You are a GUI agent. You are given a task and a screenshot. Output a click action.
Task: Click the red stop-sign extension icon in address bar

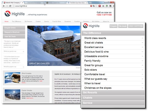point(91,6)
